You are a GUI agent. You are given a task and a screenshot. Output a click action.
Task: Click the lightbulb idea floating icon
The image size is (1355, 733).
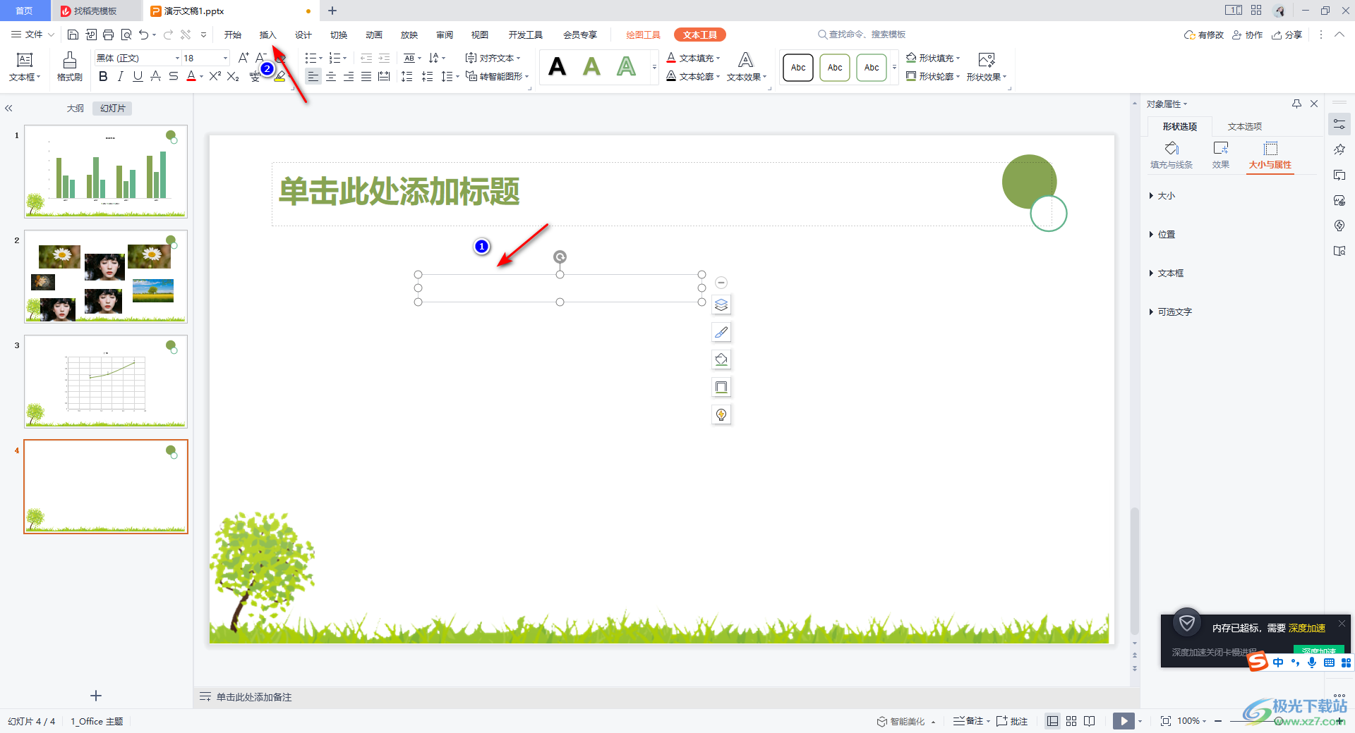click(x=721, y=415)
